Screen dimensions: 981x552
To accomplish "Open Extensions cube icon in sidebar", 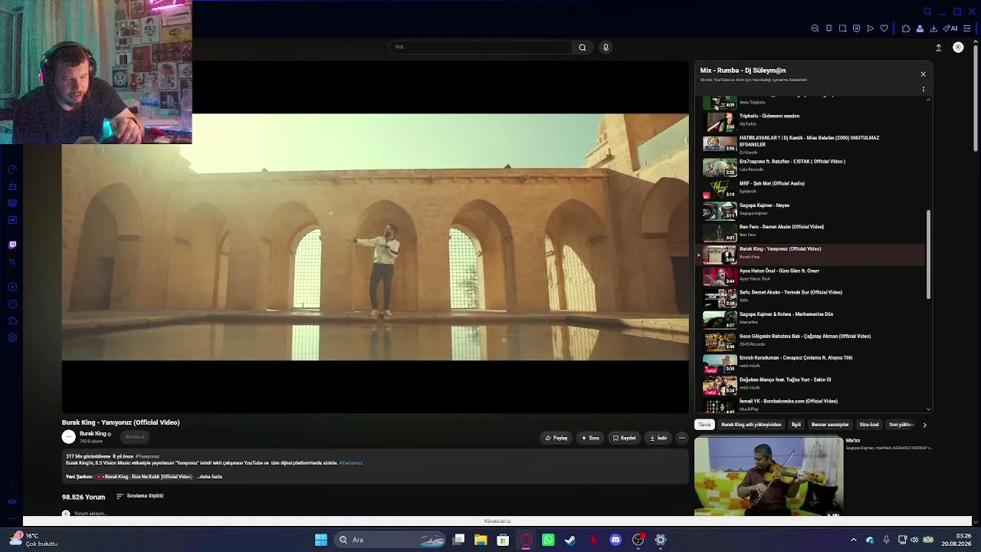I will [12, 321].
